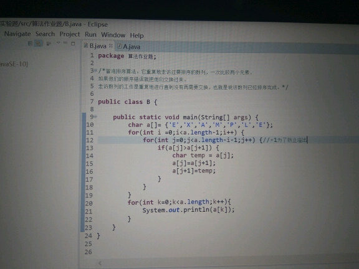Click the horizontal scrollbar left arrow
Image resolution: width=359 pixels, height=269 pixels.
pos(100,263)
